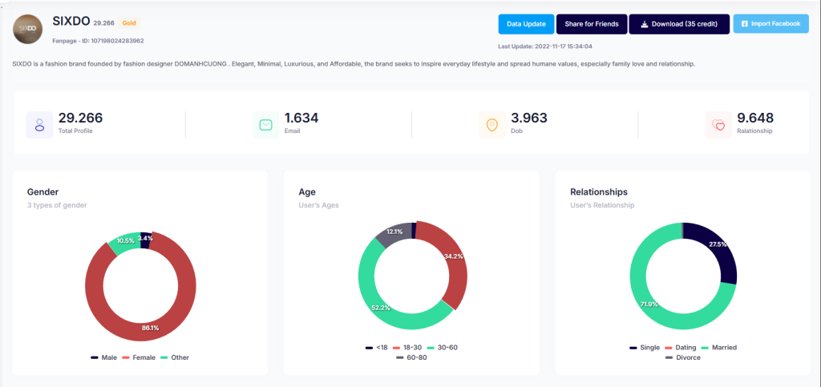Click the SIXDO page title
The image size is (821, 387).
[x=71, y=21]
